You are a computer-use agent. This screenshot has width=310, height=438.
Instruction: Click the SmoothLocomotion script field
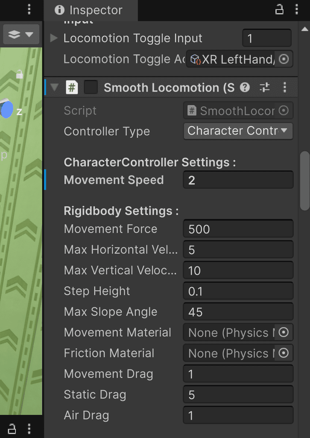229,111
